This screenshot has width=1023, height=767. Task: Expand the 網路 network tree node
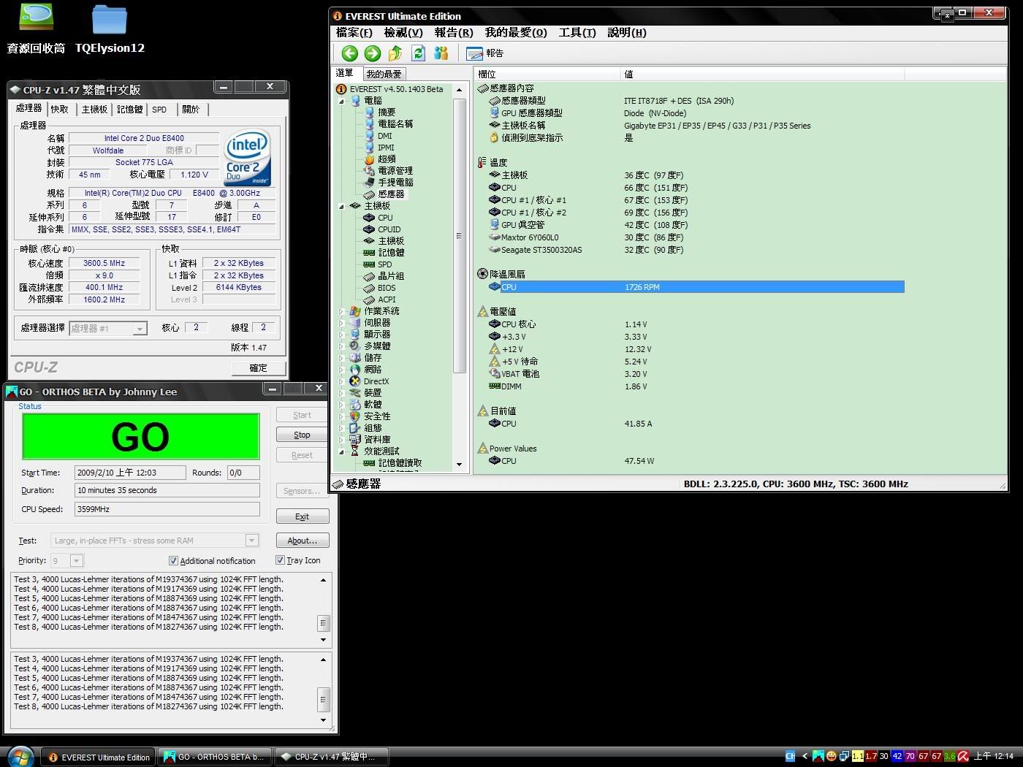click(x=341, y=370)
